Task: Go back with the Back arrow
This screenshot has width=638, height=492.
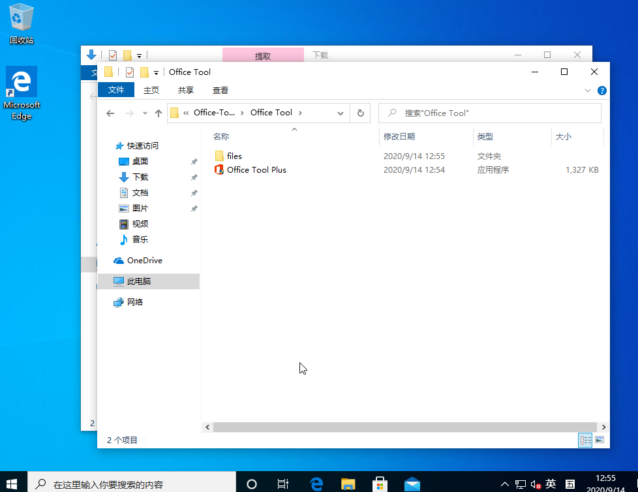Action: [110, 113]
